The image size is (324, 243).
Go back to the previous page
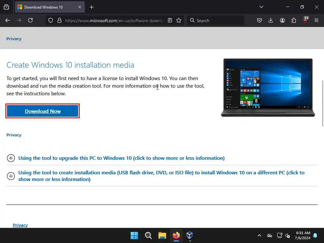(x=8, y=20)
